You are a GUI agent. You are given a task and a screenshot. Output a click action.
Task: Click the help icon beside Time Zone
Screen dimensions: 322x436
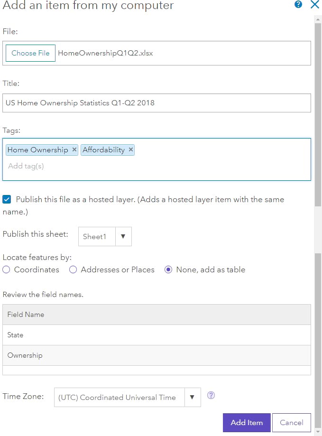[211, 395]
